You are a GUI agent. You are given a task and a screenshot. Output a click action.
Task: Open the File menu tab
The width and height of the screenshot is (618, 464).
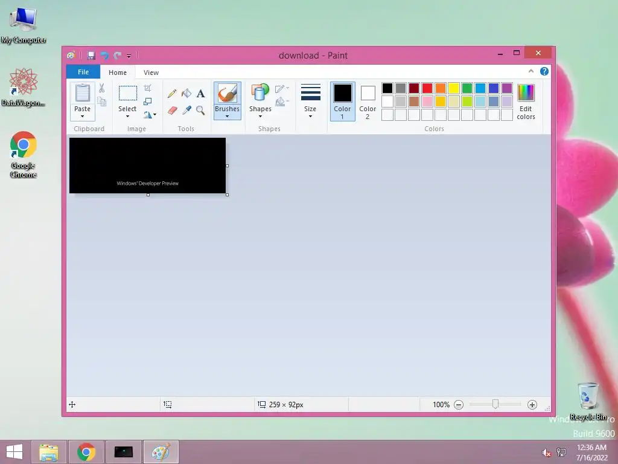[x=83, y=72]
